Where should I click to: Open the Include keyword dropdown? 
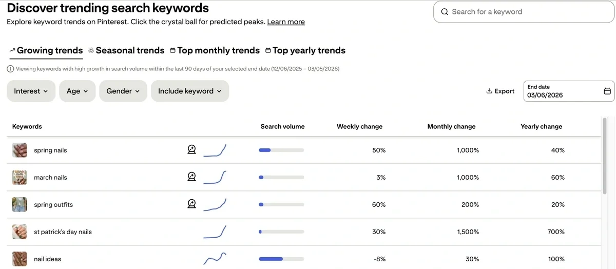tap(189, 91)
